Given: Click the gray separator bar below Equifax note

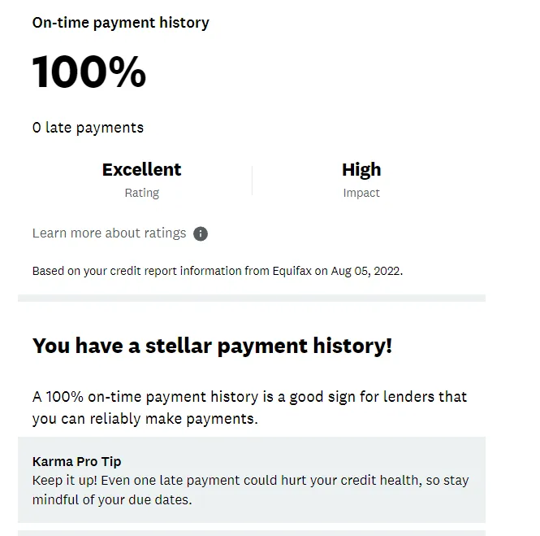Looking at the screenshot, I should 252,299.
